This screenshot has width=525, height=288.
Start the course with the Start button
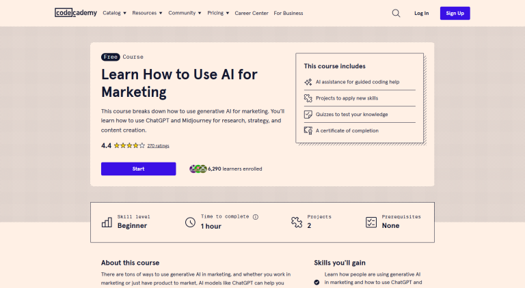click(x=138, y=169)
